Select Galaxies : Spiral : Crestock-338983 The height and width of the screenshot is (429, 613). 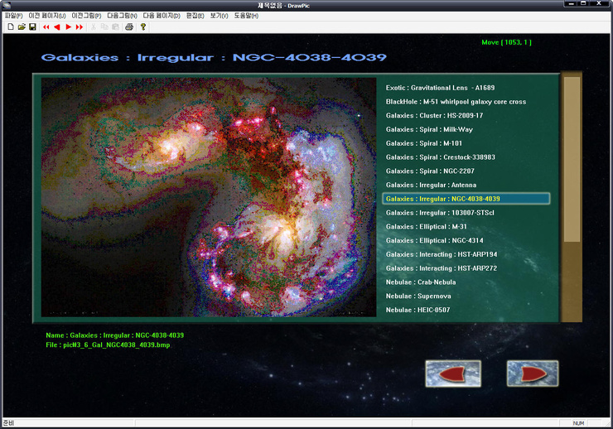point(440,157)
